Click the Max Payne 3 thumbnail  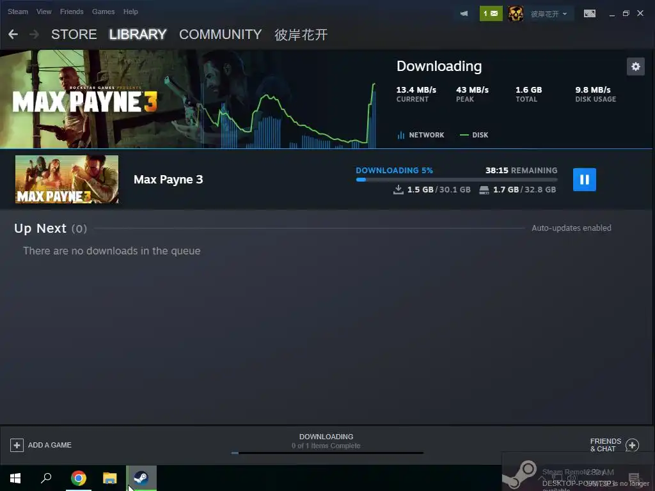(x=67, y=180)
